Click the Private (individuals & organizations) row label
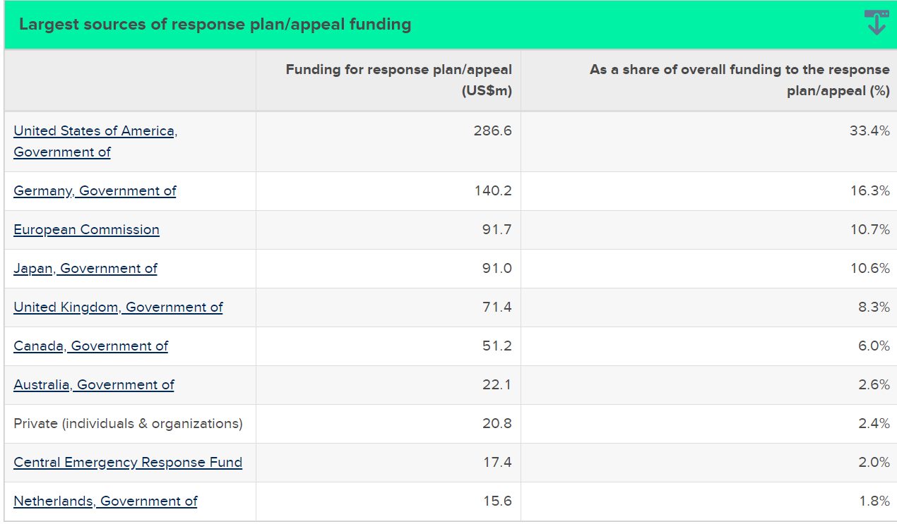 (128, 424)
